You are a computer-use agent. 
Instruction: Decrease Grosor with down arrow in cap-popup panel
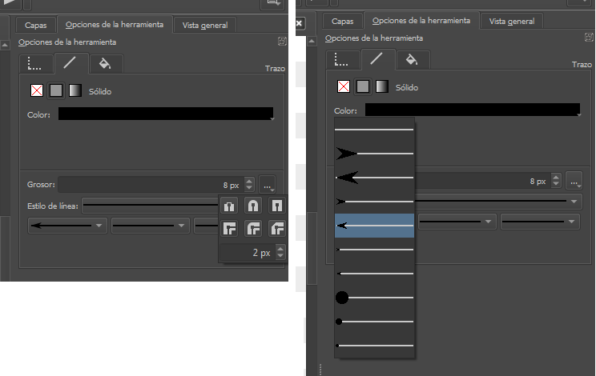click(249, 188)
